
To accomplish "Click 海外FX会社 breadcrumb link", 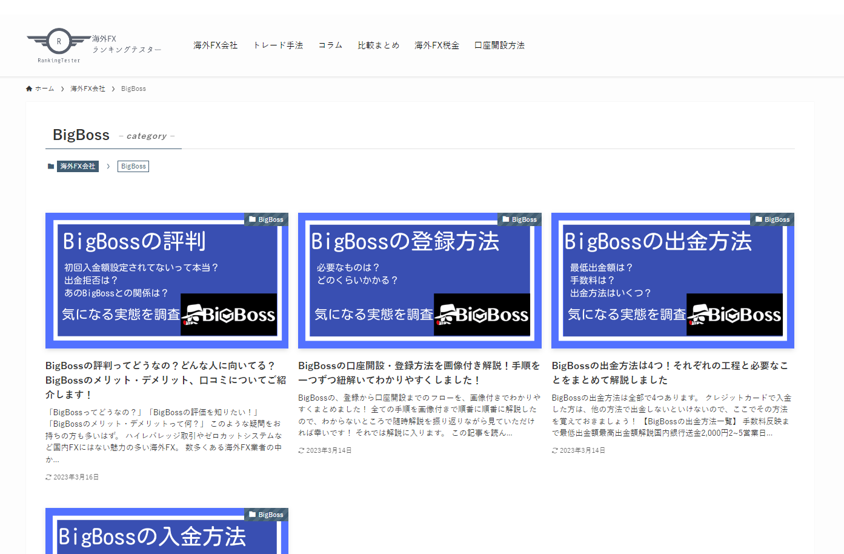I will click(x=87, y=88).
